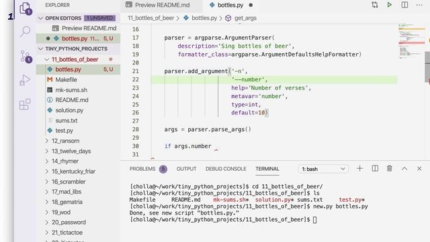This screenshot has width=430, height=242.
Task: Split the editor to the right
Action: click(x=404, y=5)
